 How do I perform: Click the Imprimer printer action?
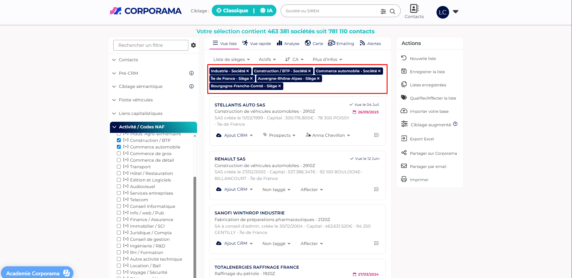tap(419, 180)
